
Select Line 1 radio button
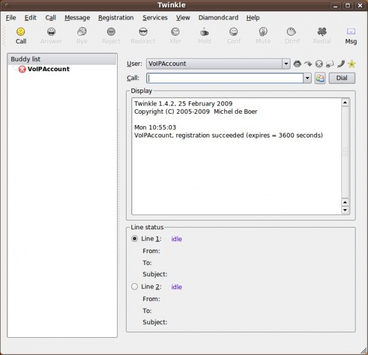click(x=135, y=239)
